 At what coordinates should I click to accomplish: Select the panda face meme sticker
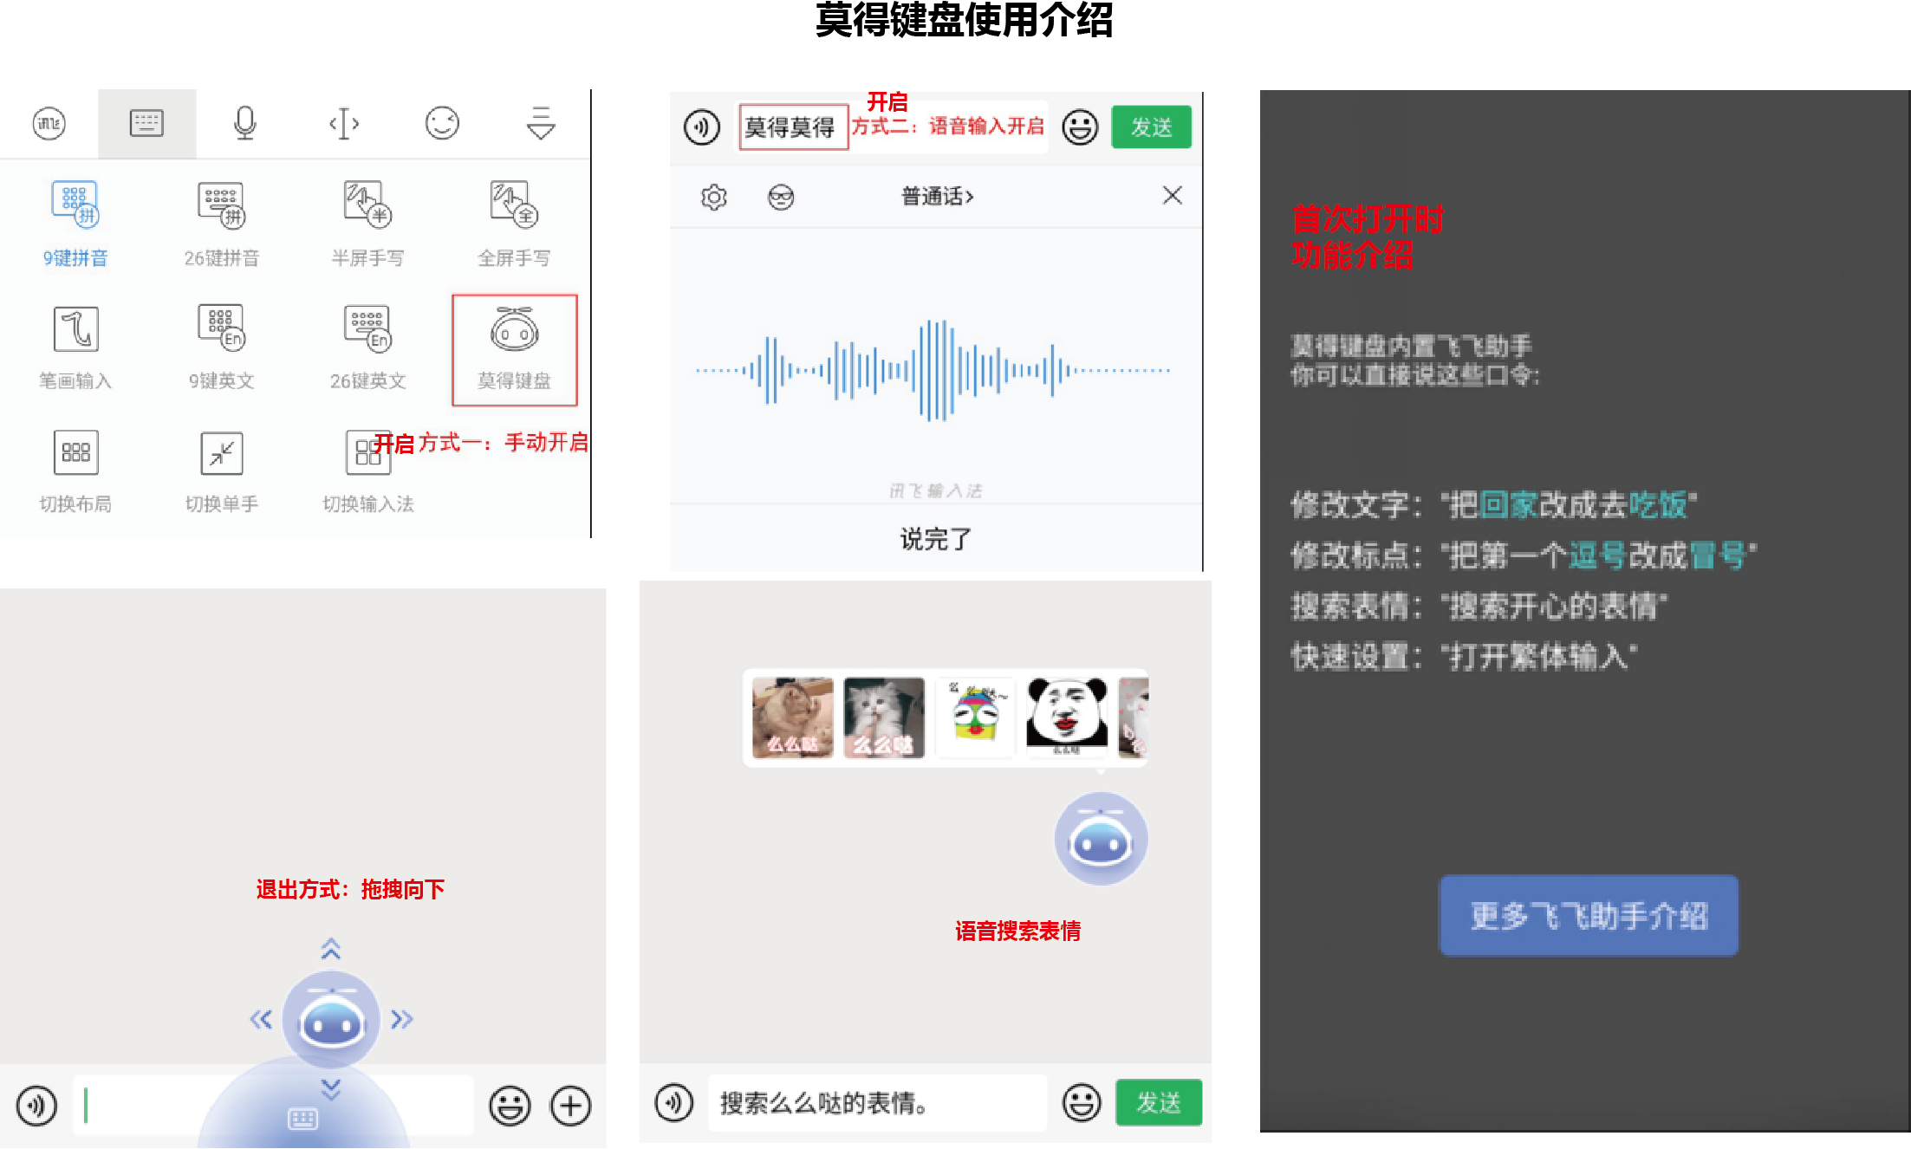tap(1067, 717)
